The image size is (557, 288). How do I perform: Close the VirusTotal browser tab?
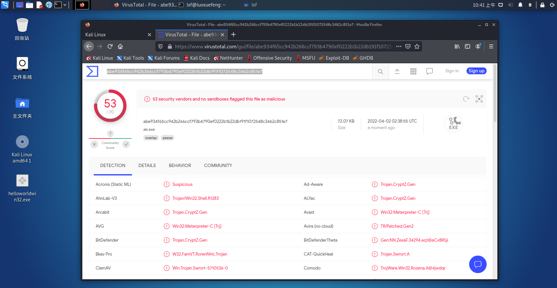[x=222, y=35]
